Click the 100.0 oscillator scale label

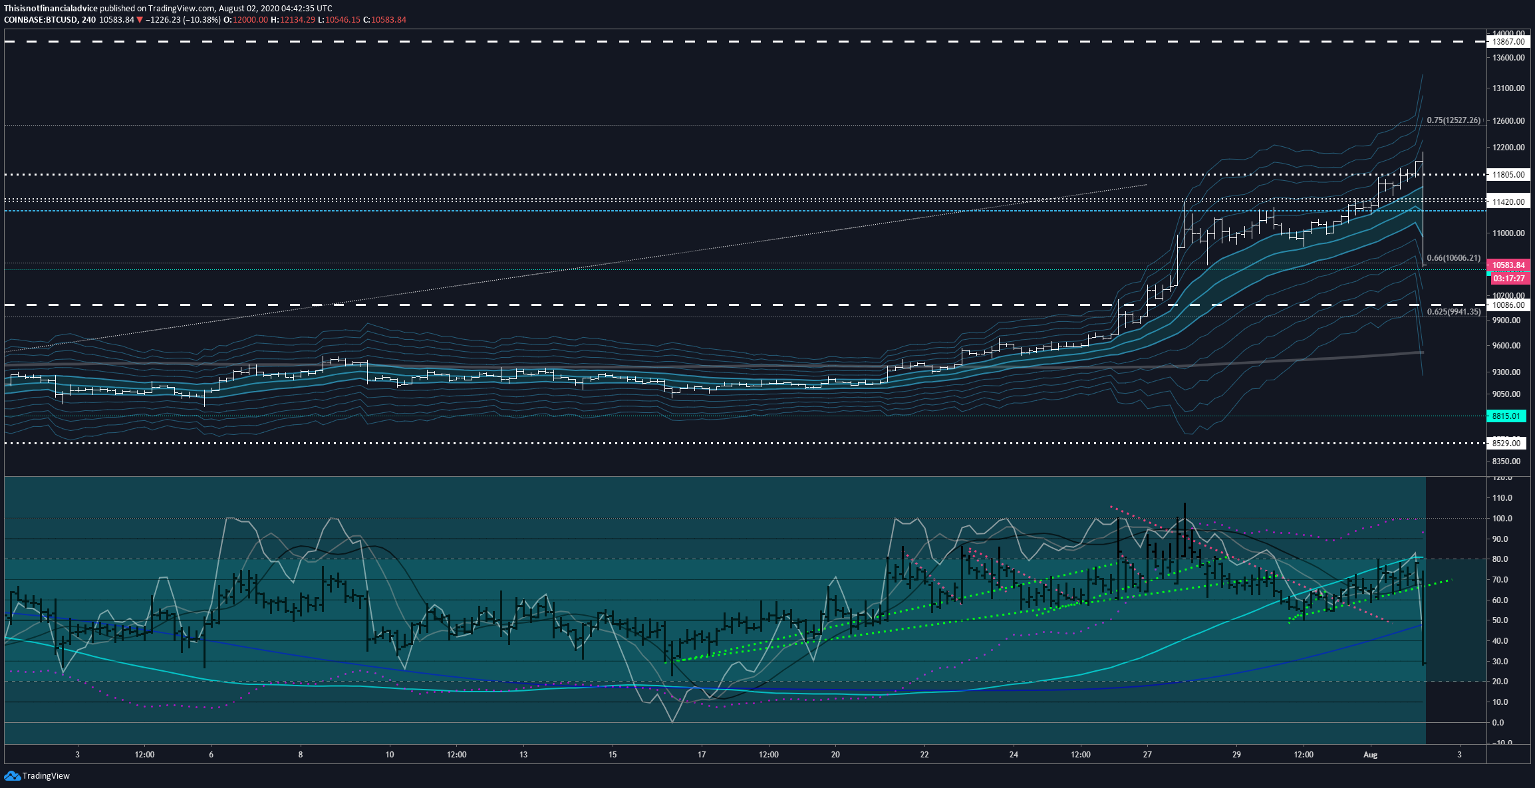1502,519
